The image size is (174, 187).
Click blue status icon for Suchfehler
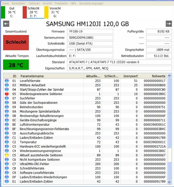tap(7, 98)
